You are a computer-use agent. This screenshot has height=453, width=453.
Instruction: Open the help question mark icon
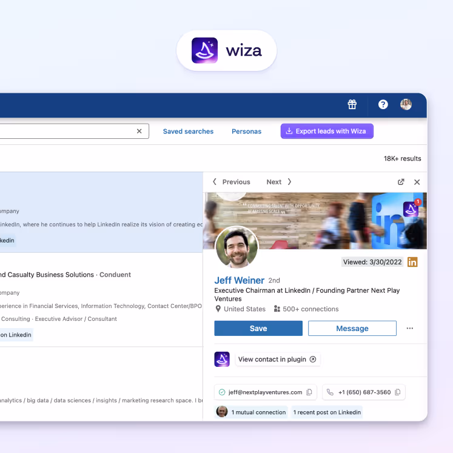(x=383, y=104)
